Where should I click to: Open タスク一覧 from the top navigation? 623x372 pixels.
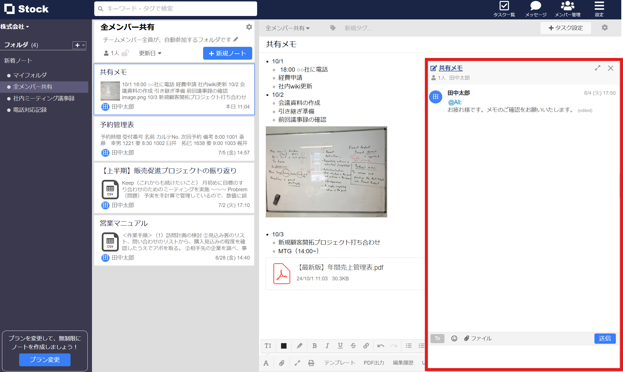click(504, 9)
